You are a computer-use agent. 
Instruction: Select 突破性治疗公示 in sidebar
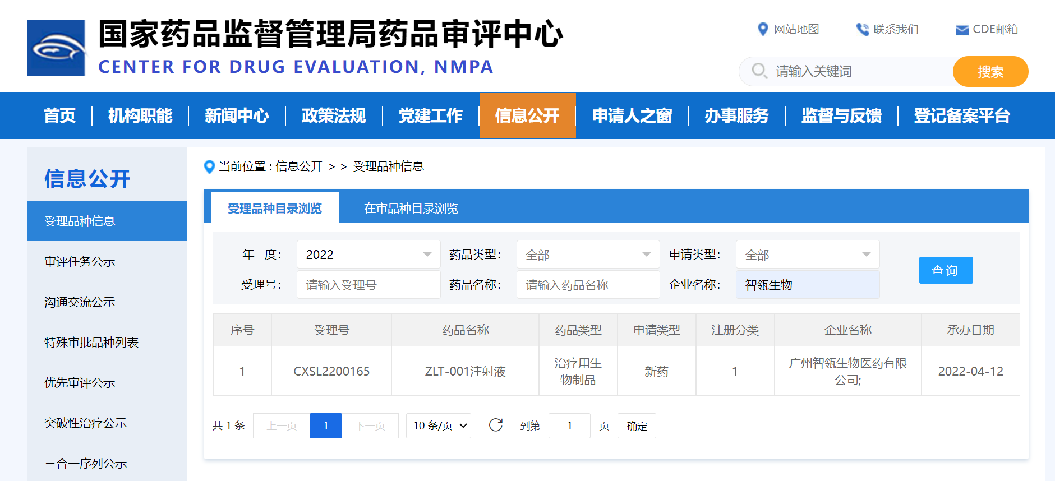coord(107,423)
